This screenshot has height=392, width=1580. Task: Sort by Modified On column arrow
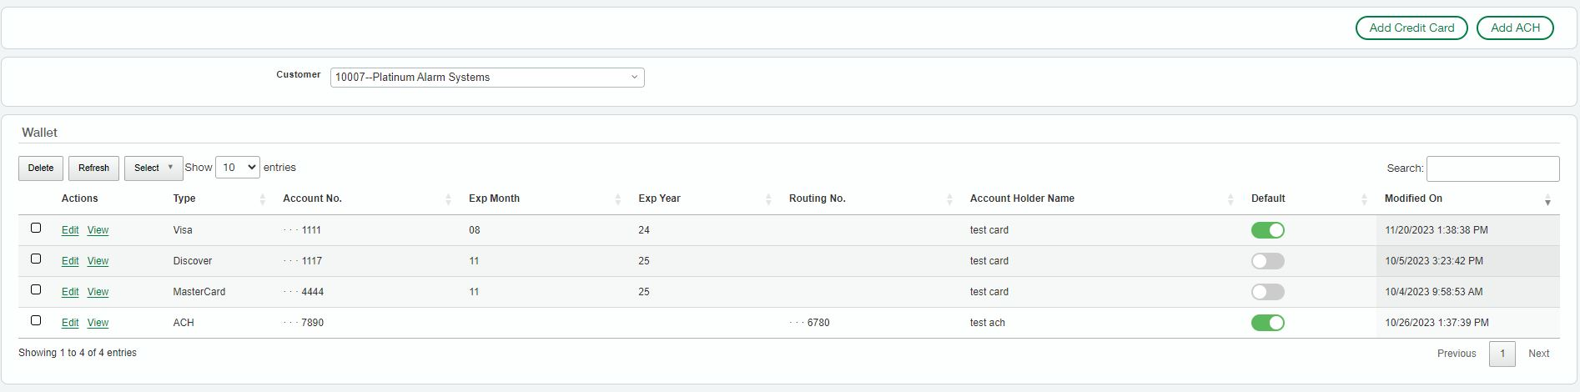coord(1547,200)
